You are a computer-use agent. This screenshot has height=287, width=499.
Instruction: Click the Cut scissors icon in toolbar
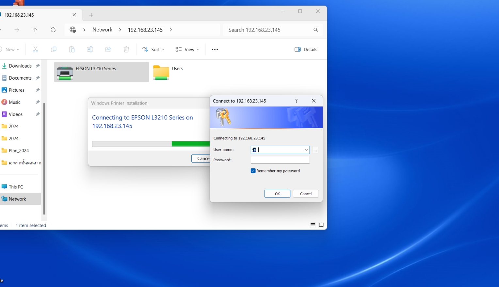[35, 49]
